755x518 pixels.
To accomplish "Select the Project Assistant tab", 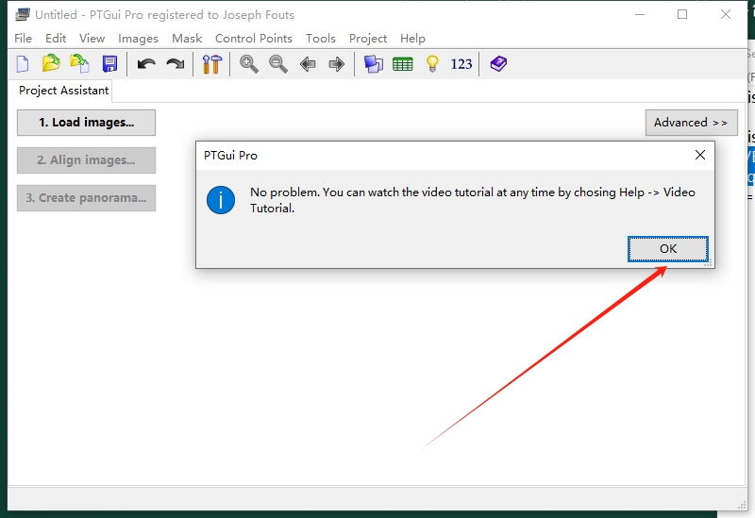I will click(63, 91).
